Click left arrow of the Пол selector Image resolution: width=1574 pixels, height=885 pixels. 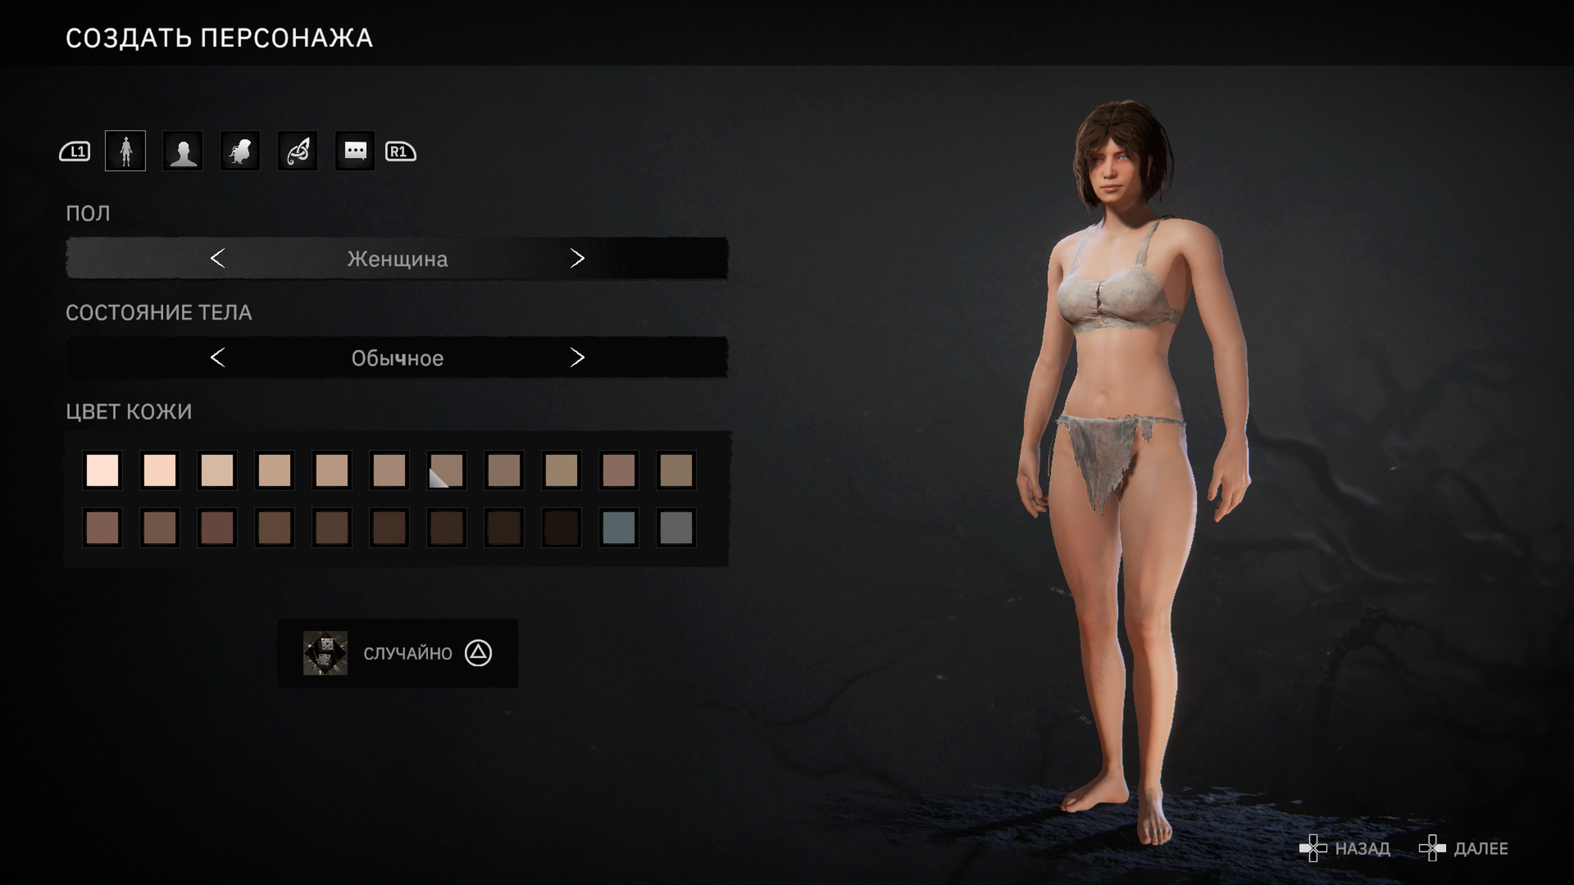pyautogui.click(x=217, y=258)
